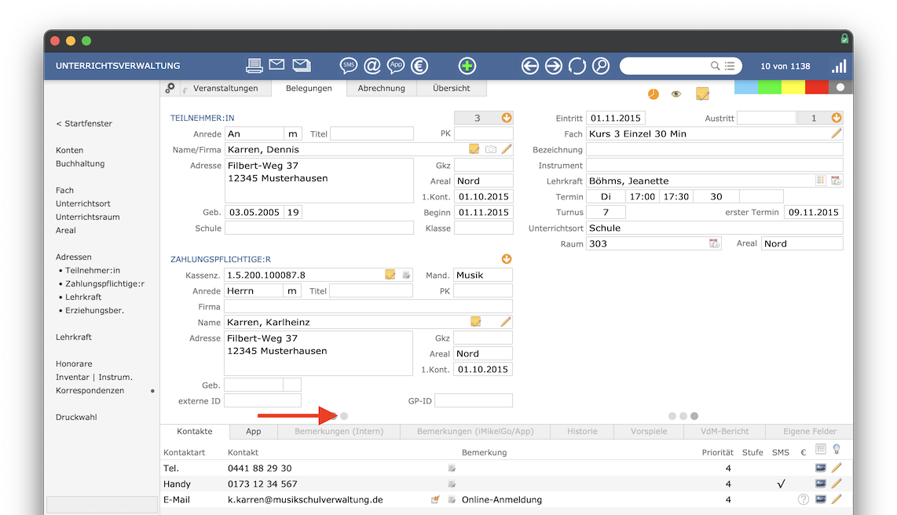
Task: Go to next record with right arrow
Action: click(553, 66)
